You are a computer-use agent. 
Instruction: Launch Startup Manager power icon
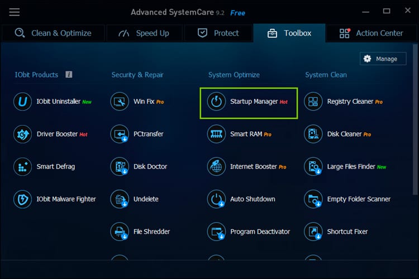click(216, 102)
